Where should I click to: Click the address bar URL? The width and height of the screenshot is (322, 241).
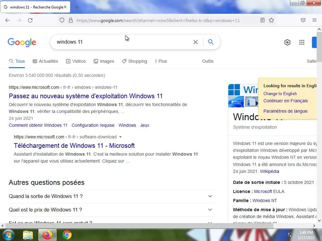[158, 20]
